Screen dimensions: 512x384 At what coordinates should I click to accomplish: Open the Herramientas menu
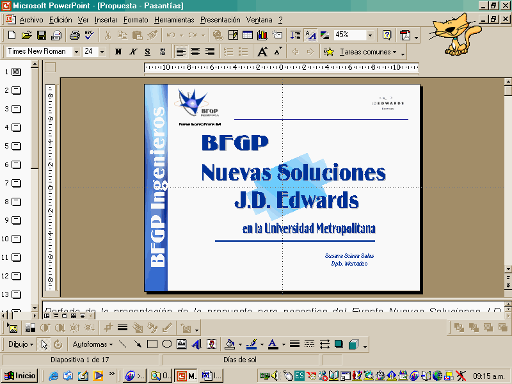(174, 20)
